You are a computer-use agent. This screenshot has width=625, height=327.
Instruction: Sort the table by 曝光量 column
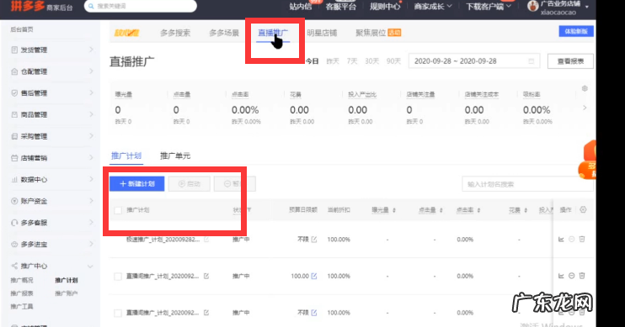(394, 210)
